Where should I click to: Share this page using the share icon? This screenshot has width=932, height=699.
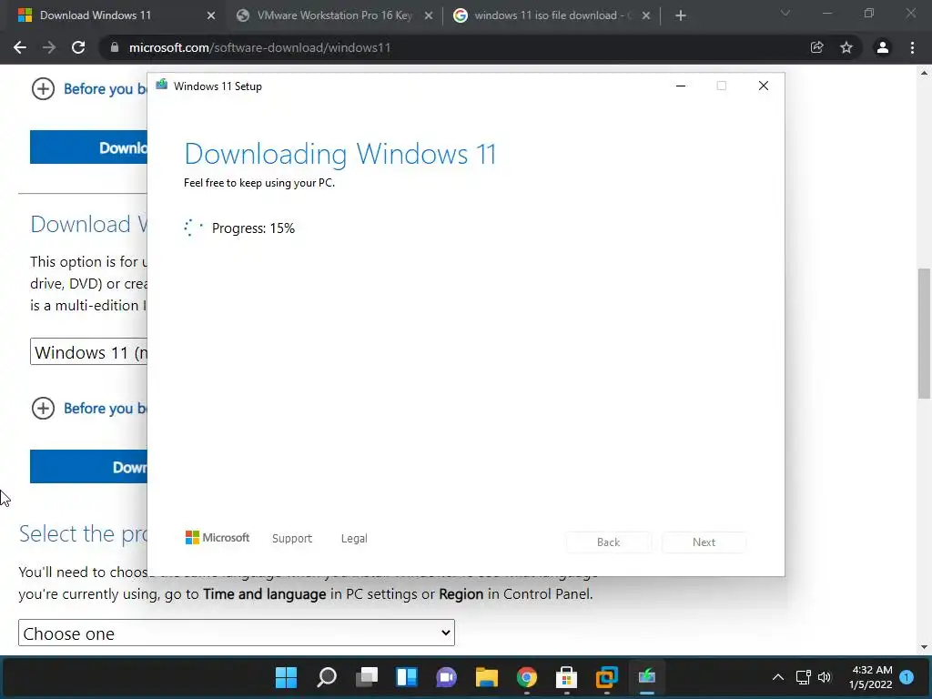(816, 47)
